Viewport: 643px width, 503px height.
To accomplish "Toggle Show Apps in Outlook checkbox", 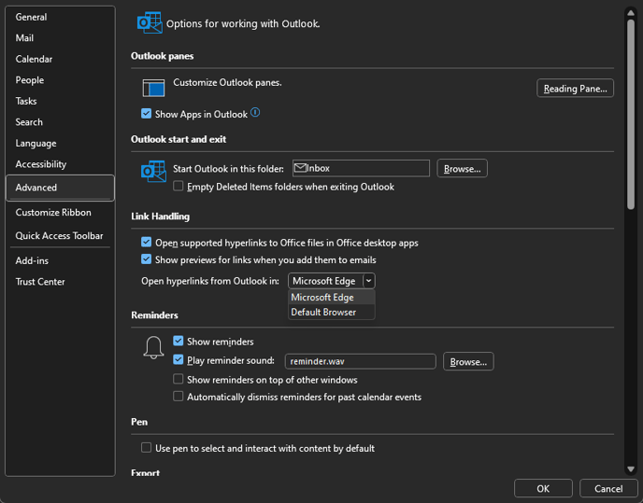I will click(146, 114).
